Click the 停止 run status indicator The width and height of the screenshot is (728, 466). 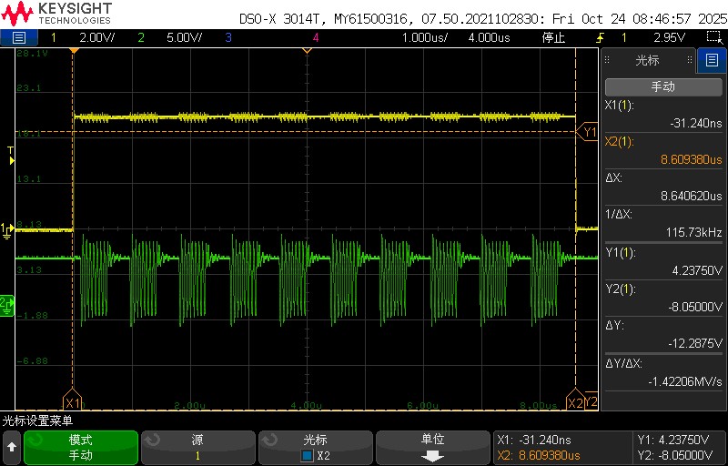click(x=553, y=37)
